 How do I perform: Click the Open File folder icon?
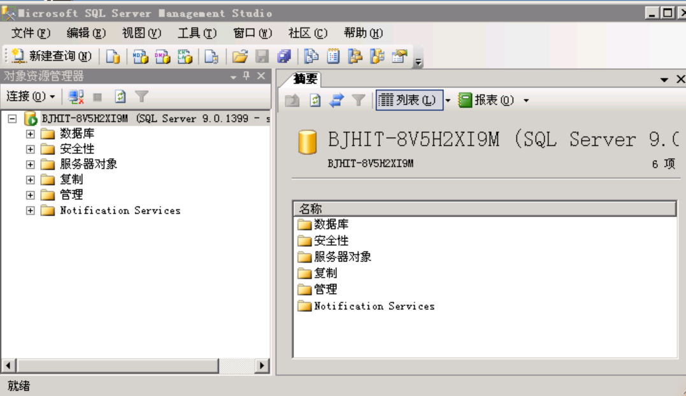[239, 57]
